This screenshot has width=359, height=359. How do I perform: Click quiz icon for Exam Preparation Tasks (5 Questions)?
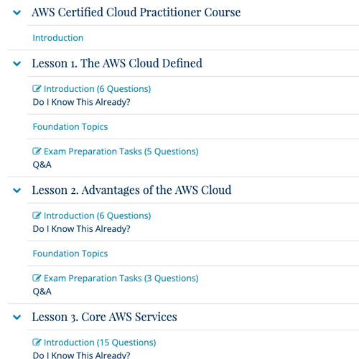click(x=37, y=151)
